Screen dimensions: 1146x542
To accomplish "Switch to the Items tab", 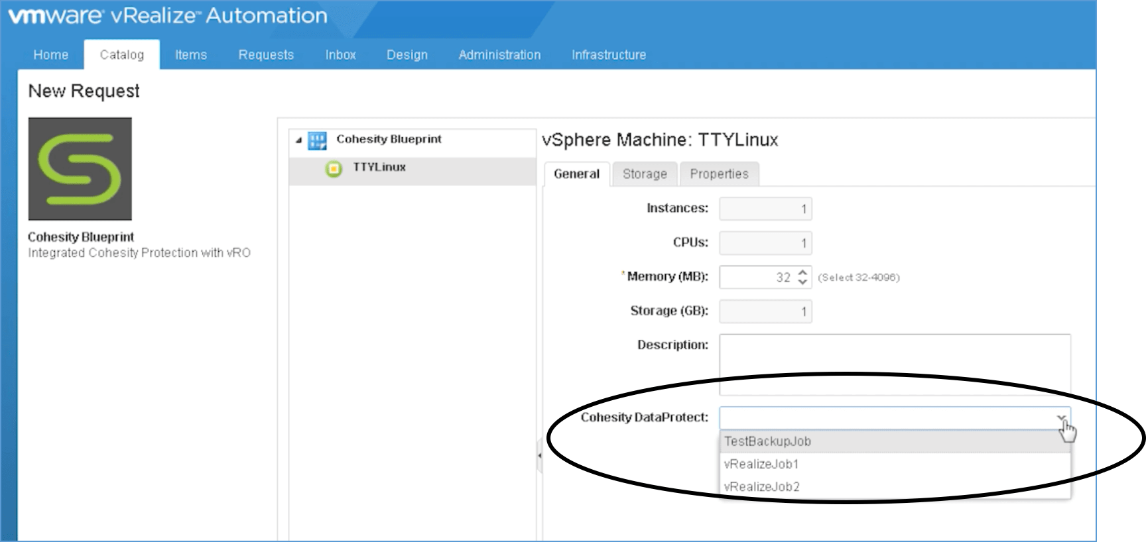I will (x=191, y=55).
